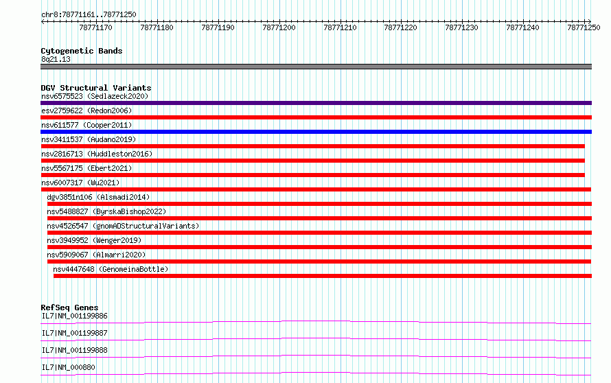Viewport: 611px width, 383px height.
Task: Open the nsv4447648 (GenomeinaBottle) label
Action: 111,269
